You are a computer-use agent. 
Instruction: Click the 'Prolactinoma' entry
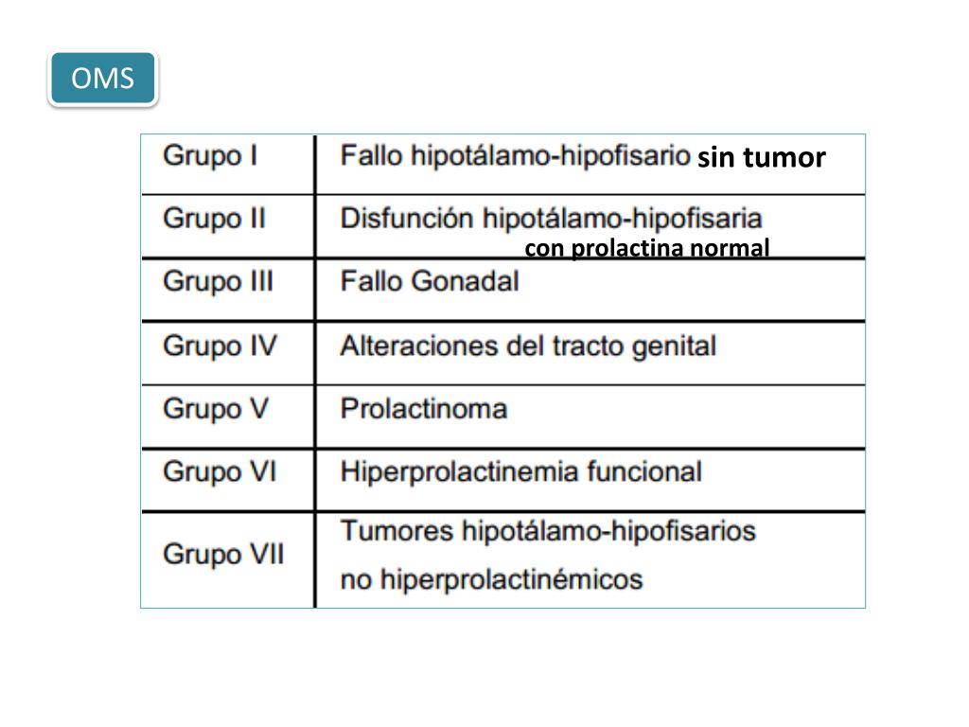pos(423,409)
